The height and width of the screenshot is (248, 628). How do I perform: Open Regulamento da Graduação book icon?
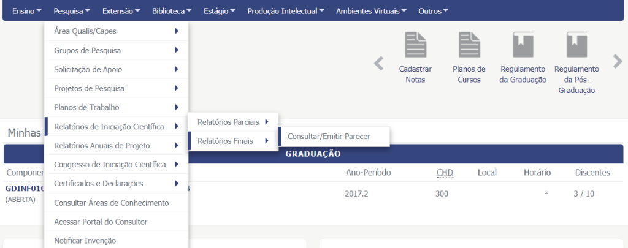point(523,46)
